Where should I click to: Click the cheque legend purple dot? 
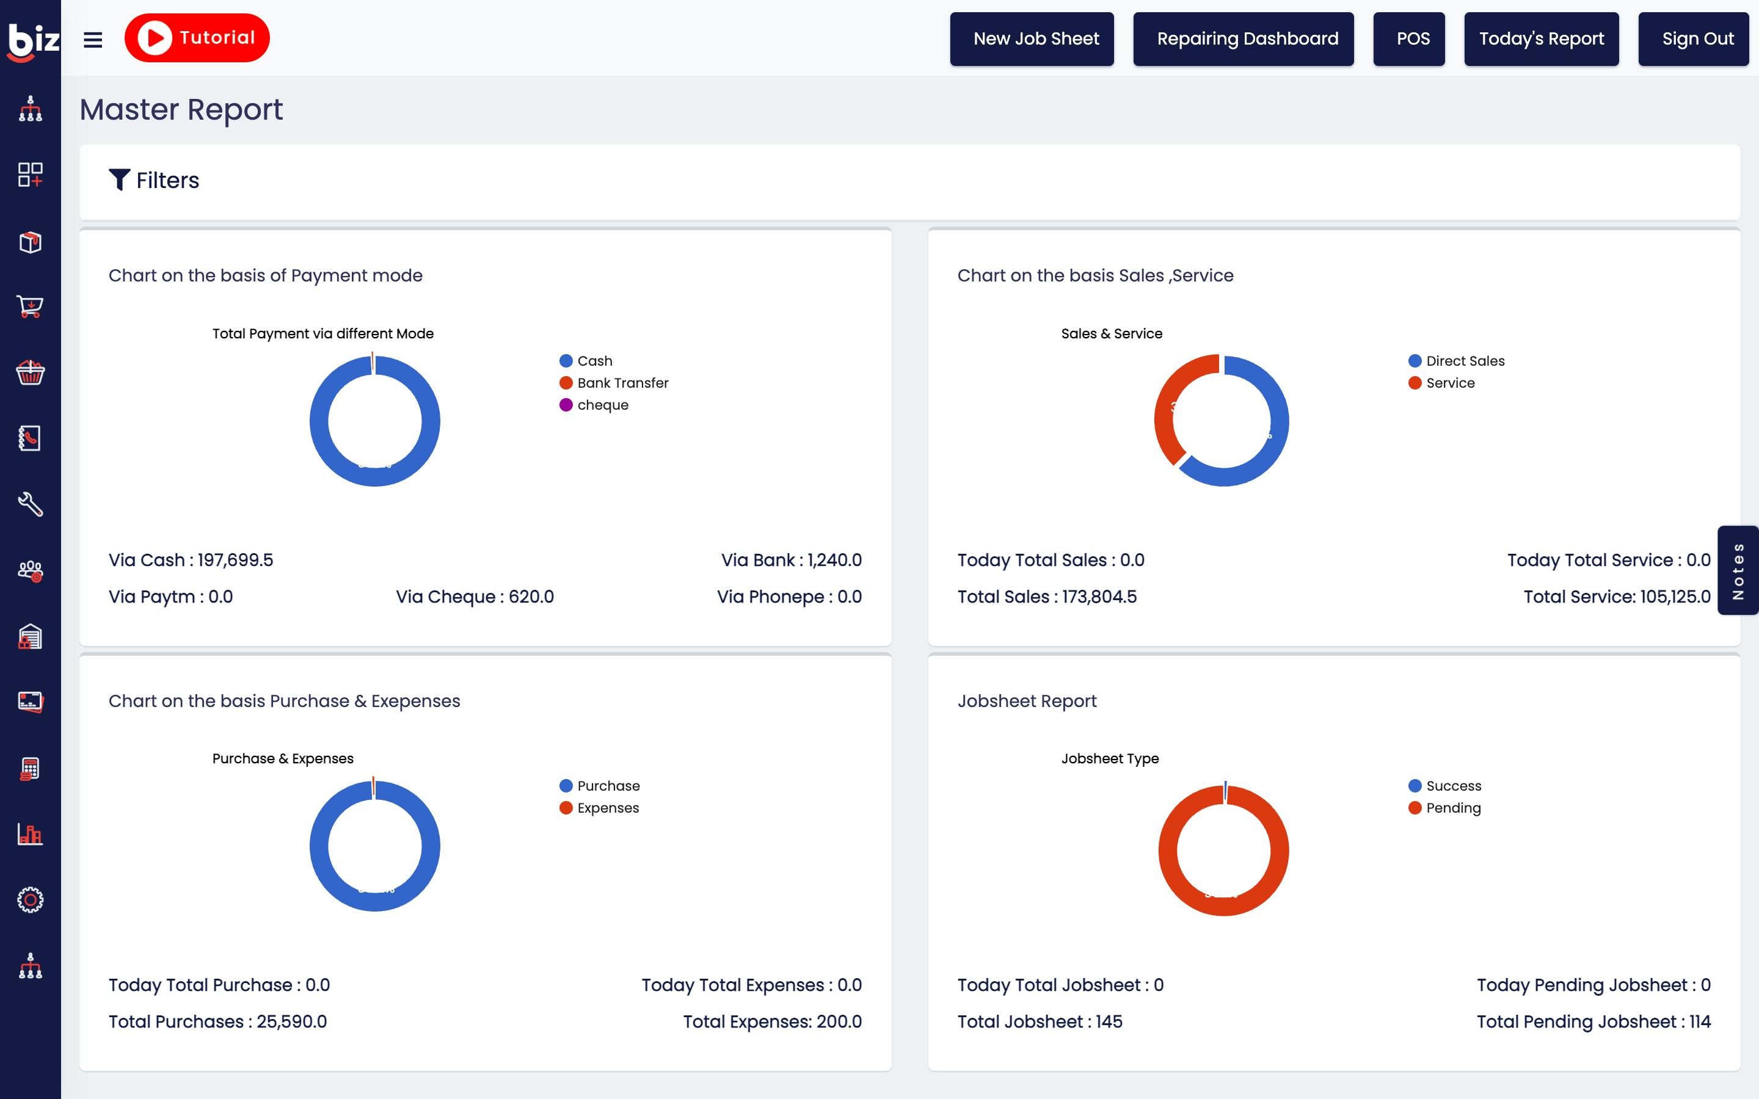coord(566,405)
